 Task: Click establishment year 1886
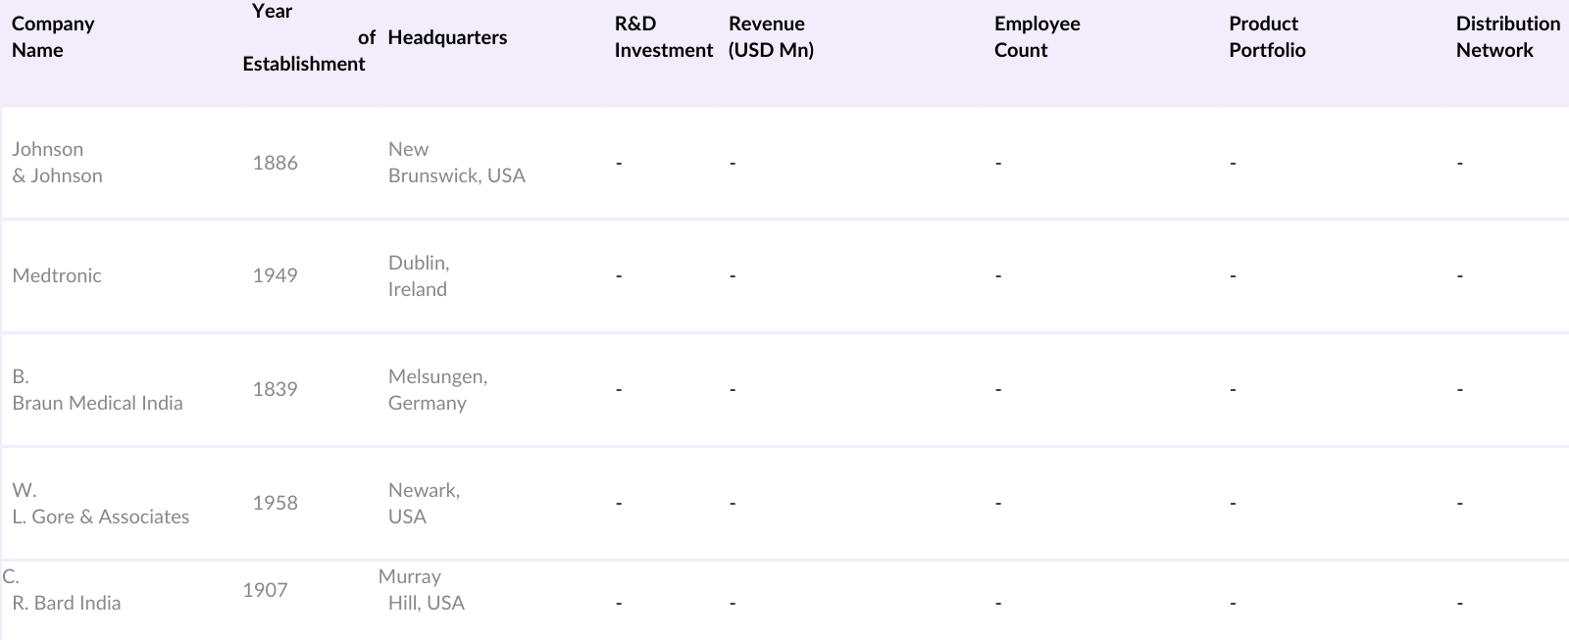click(275, 163)
